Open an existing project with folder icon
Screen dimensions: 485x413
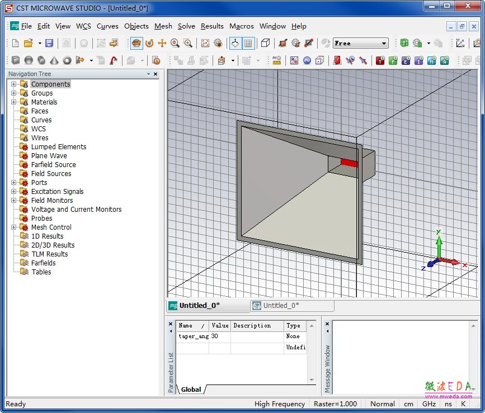[x=29, y=43]
